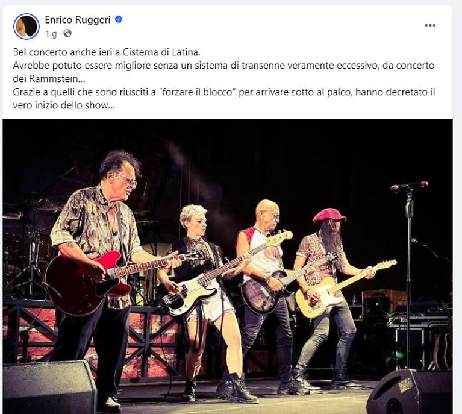Click the red guitar in the concert photo
The height and width of the screenshot is (414, 462).
tap(89, 280)
